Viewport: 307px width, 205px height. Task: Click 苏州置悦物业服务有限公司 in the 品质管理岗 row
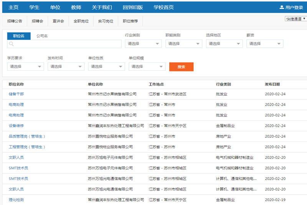[x=110, y=136]
